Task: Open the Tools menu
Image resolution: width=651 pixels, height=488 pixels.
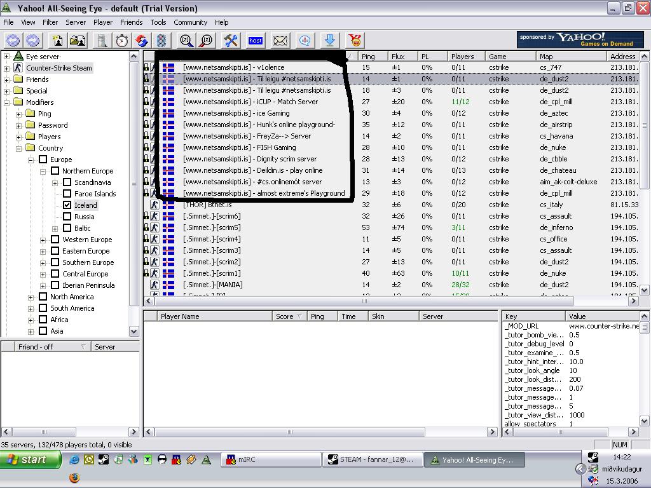Action: (x=158, y=22)
